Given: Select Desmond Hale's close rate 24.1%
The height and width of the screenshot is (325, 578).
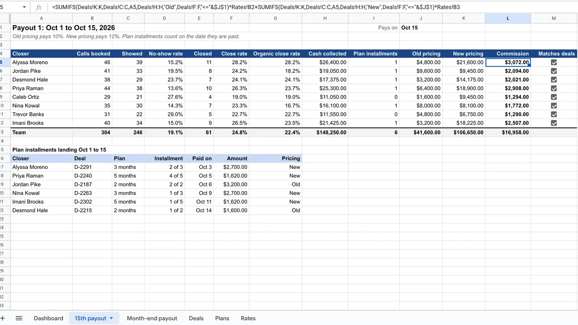Looking at the screenshot, I should pos(232,80).
